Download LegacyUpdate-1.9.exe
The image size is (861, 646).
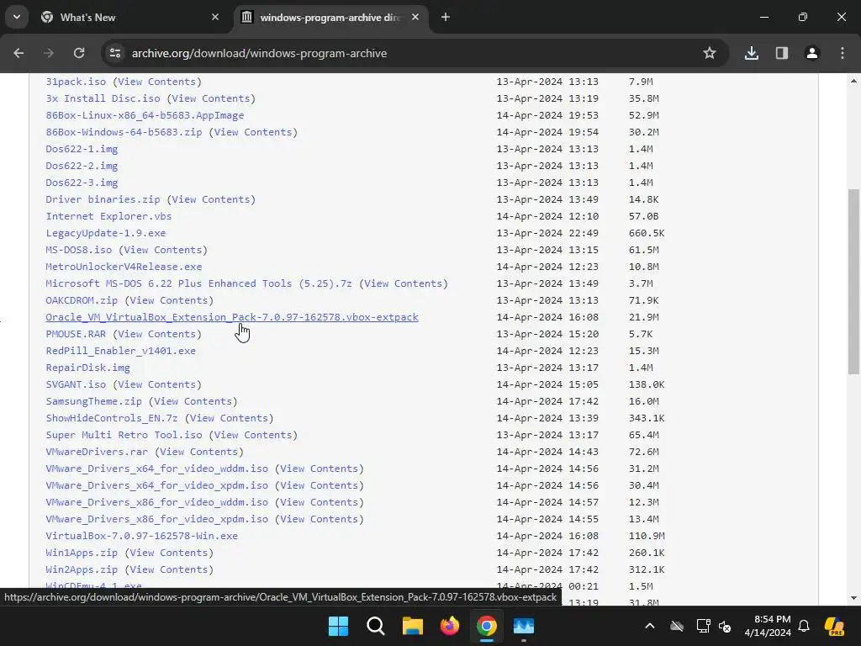106,233
